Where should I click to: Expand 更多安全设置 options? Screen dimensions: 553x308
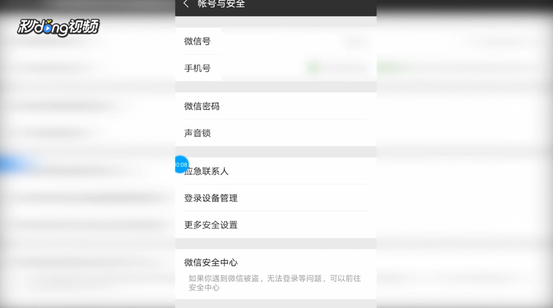(276, 225)
